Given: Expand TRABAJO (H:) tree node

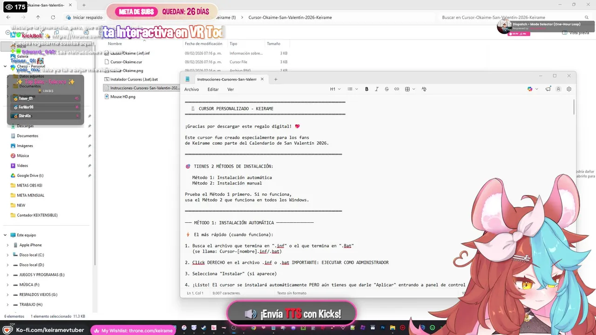Looking at the screenshot, I should [7, 304].
